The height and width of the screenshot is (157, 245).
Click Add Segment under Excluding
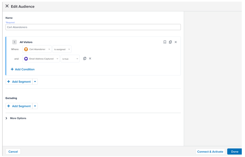[19, 106]
